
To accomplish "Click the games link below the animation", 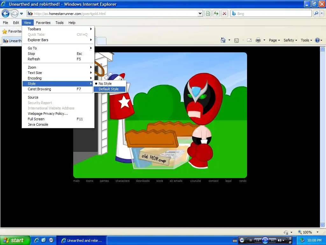I will pos(104,181).
